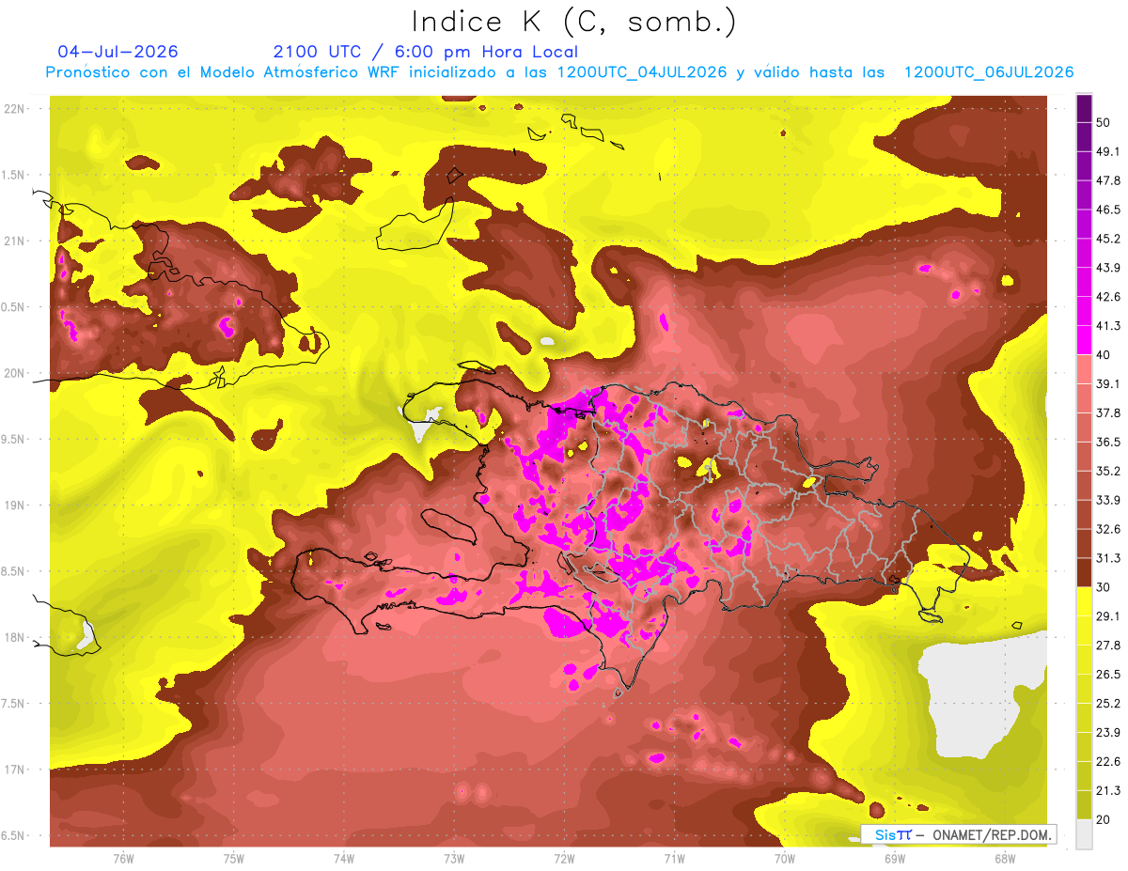This screenshot has width=1128, height=871.
Task: Click the 18N latitude label
Action: pos(15,637)
